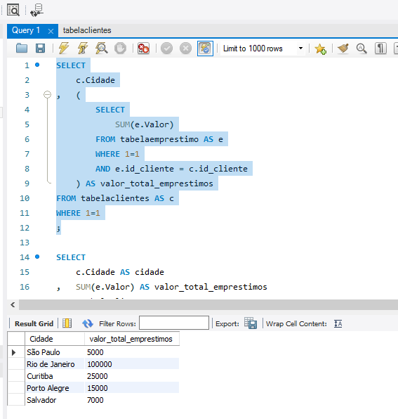Toggle invisible characters with pilcrow icon
The height and width of the screenshot is (419, 398).
380,49
